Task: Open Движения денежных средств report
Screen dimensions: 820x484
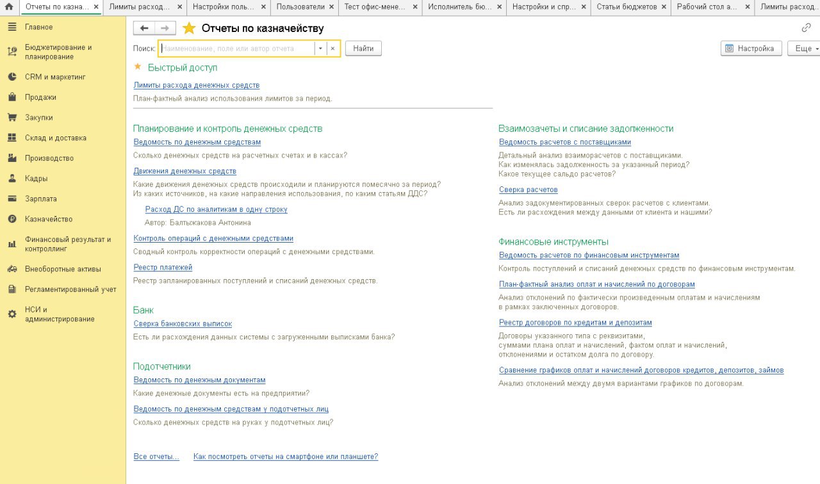Action: (x=184, y=171)
